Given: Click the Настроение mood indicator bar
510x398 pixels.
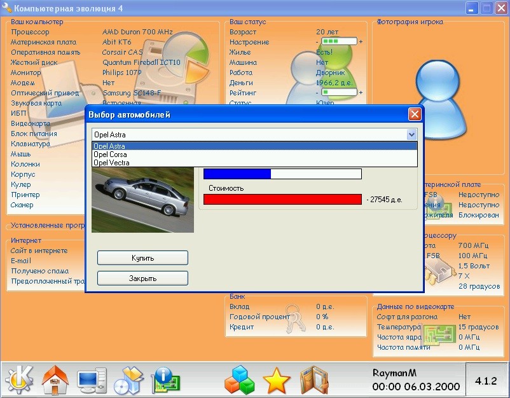Looking at the screenshot, I should click(x=339, y=42).
